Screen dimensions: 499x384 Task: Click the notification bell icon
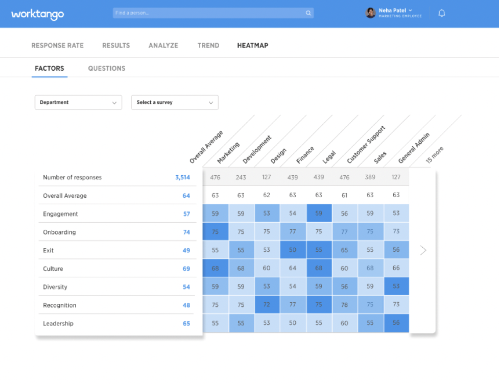click(441, 13)
